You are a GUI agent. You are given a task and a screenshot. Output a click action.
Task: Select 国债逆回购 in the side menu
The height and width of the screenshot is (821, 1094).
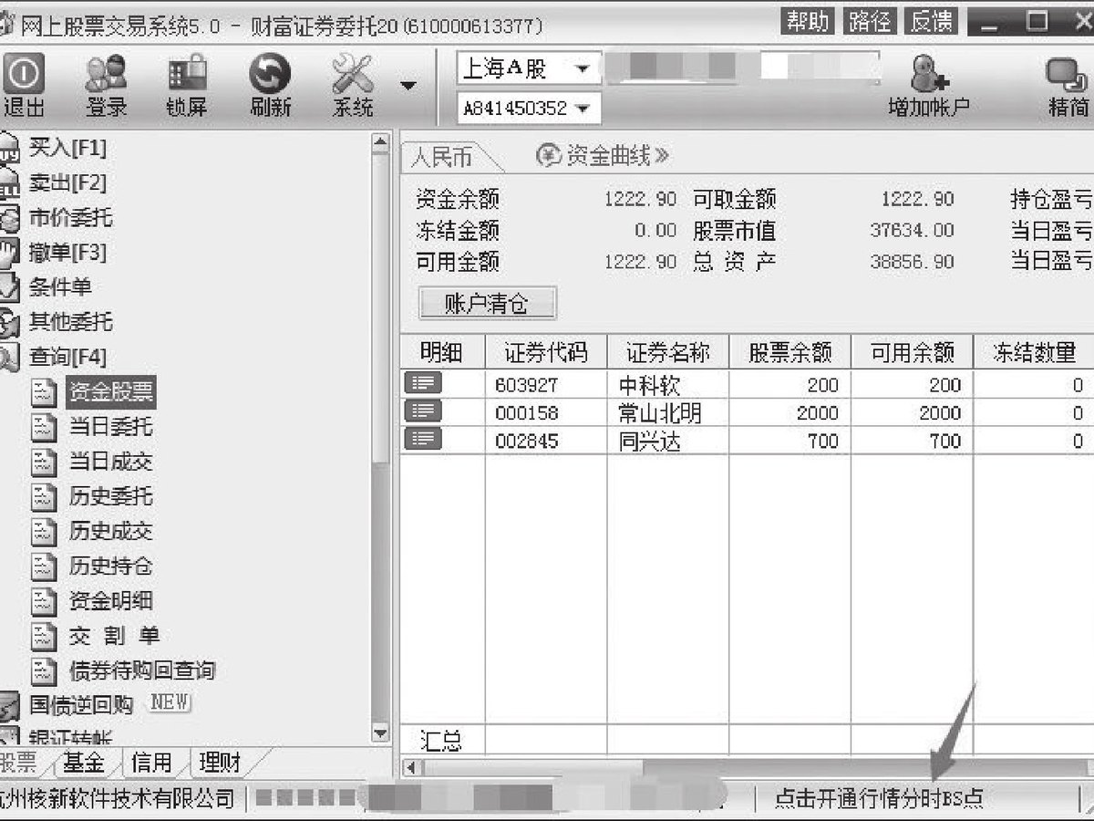pos(81,705)
